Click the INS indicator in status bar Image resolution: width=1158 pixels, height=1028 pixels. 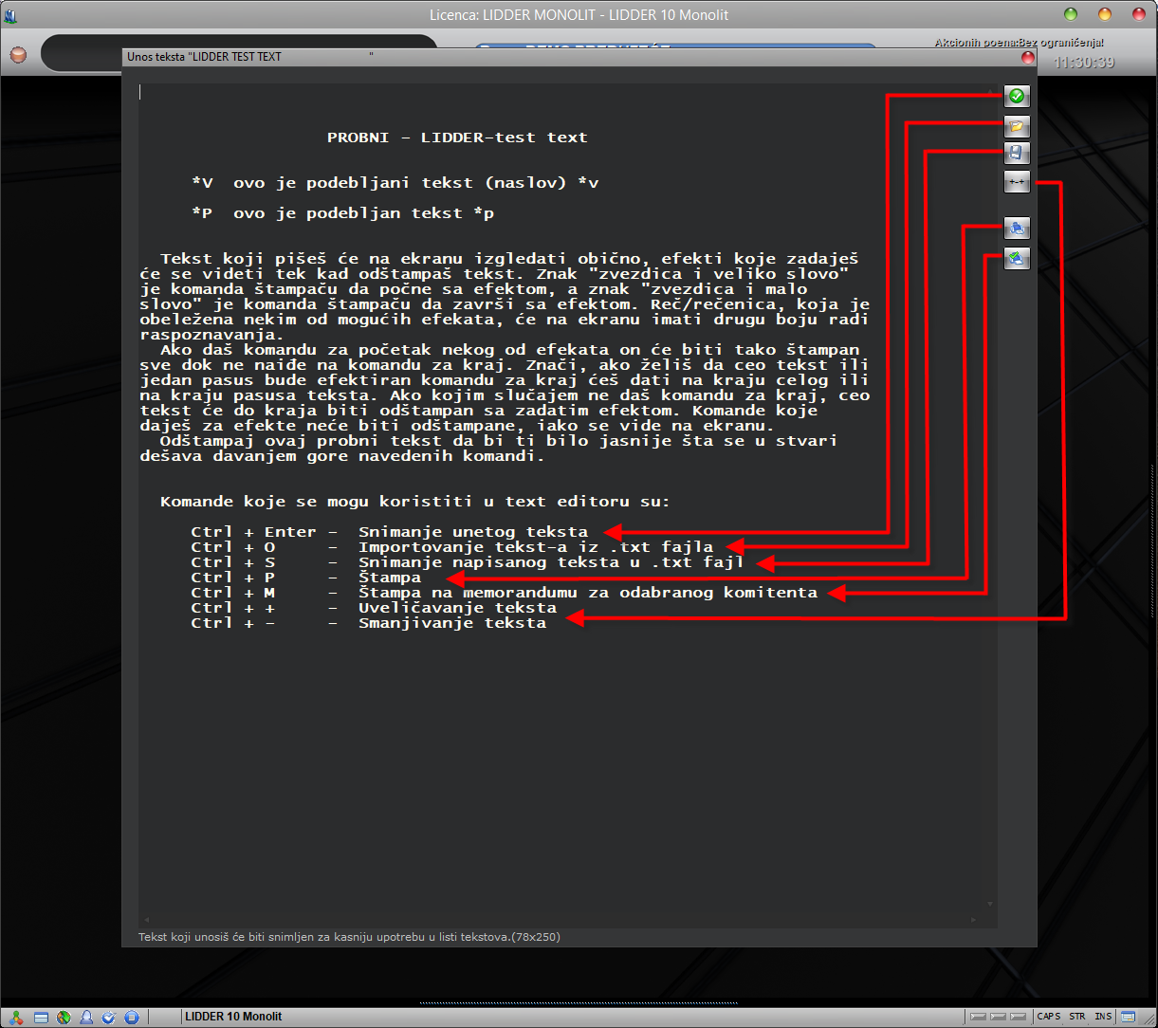[x=1103, y=1016]
